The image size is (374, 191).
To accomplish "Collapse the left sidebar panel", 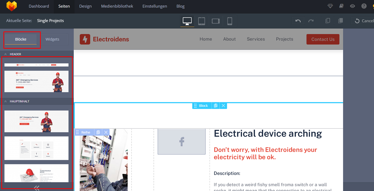I will pyautogui.click(x=37, y=188).
